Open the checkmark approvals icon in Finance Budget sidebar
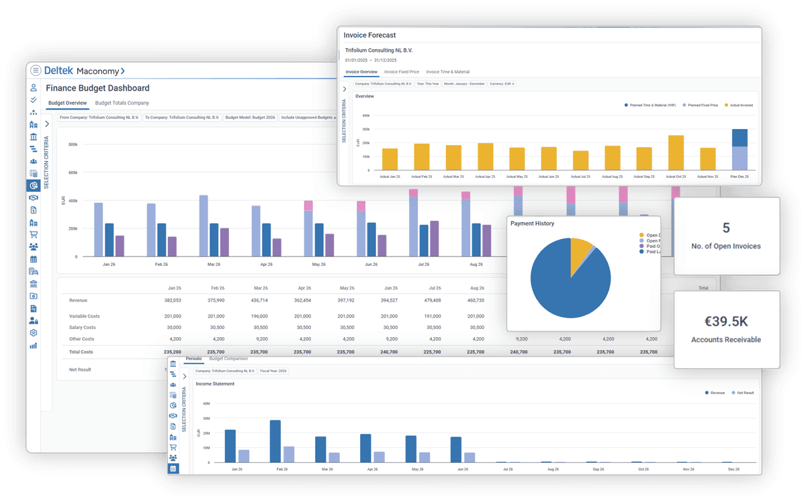 point(34,99)
